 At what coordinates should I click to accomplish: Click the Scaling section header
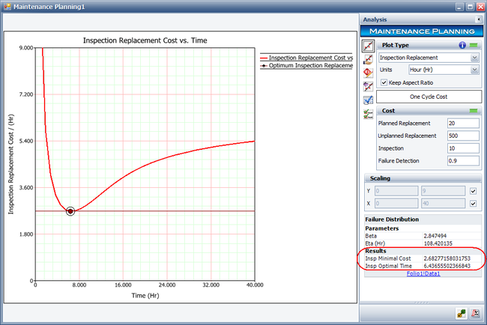pyautogui.click(x=423, y=178)
